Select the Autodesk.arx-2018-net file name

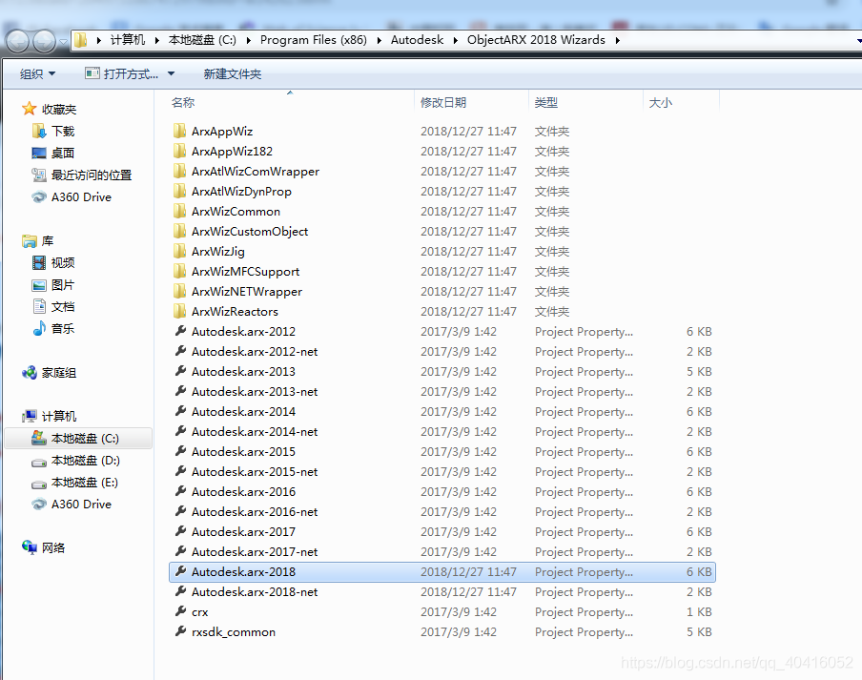(255, 592)
